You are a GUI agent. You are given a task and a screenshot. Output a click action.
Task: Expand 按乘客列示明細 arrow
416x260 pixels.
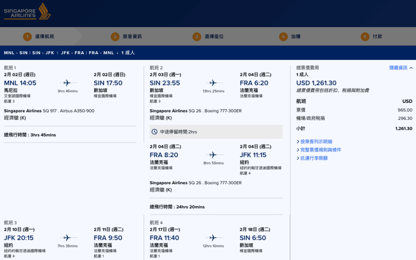(298, 142)
